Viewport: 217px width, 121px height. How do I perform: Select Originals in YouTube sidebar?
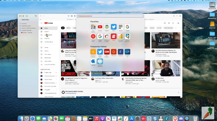[48, 38]
